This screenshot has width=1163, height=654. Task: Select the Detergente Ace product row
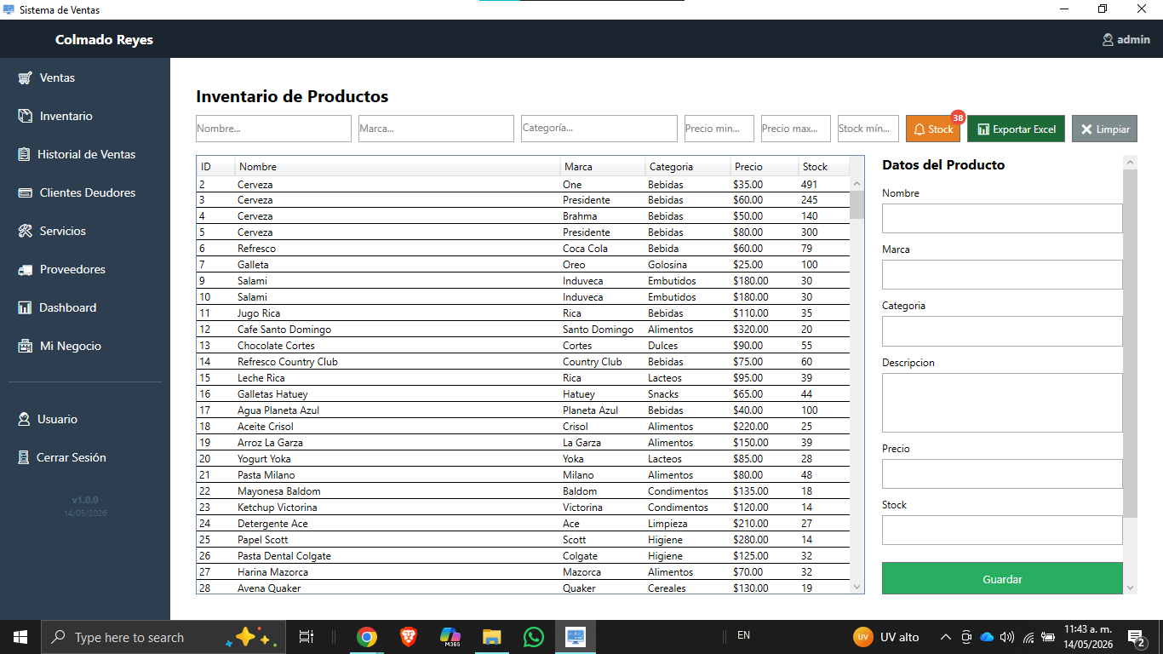pyautogui.click(x=523, y=524)
